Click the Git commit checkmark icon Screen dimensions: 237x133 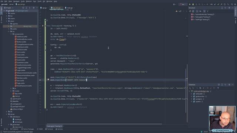click(218, 4)
